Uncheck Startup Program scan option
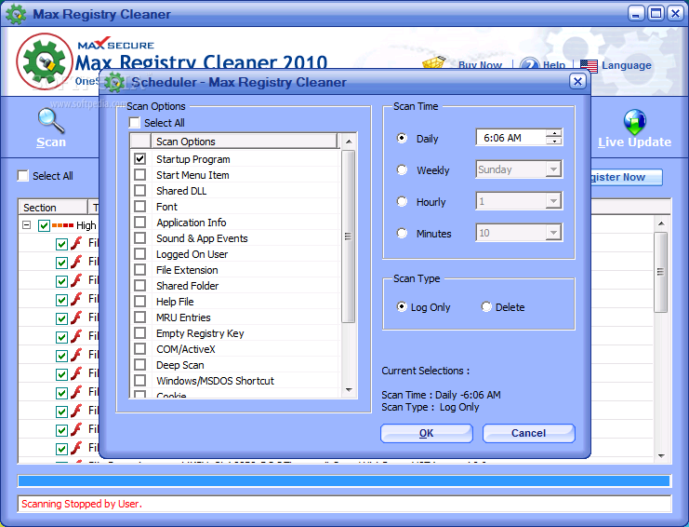Screen dimensions: 689x527 pos(140,159)
